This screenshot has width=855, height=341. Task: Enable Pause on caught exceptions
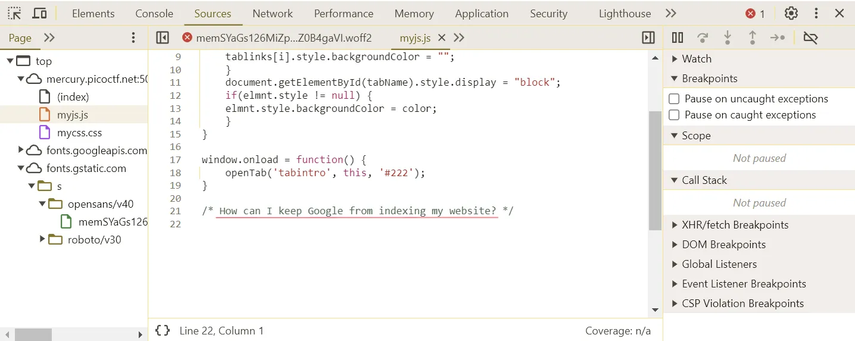coord(674,115)
